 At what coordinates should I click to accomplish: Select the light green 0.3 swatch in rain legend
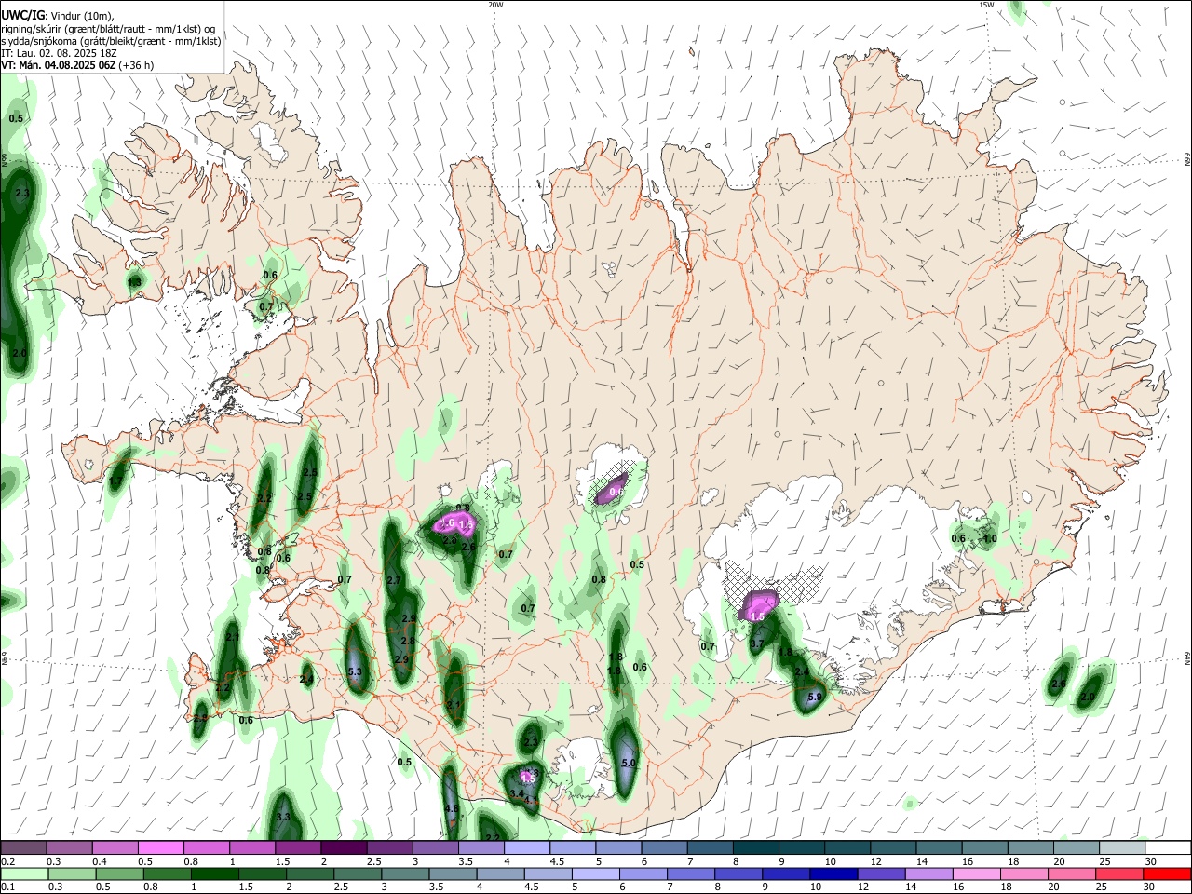pyautogui.click(x=71, y=874)
